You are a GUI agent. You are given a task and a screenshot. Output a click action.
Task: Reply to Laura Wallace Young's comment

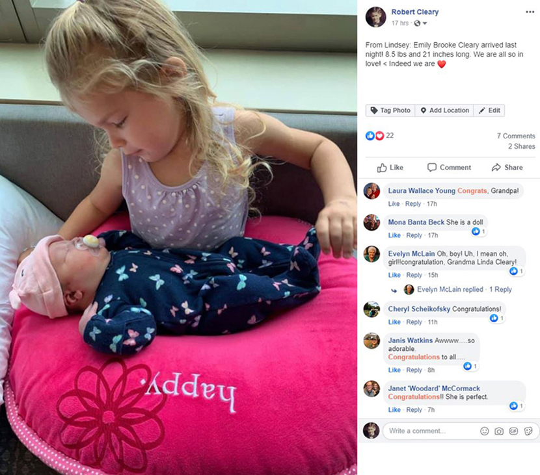click(x=412, y=203)
